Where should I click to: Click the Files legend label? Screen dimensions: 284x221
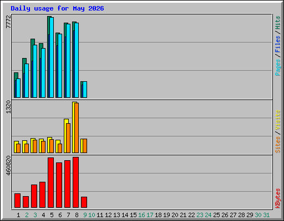point(278,44)
